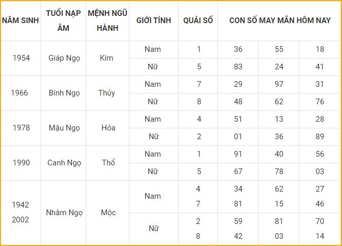
Task: Select the GIỚI TÍNH column header
Action: (154, 21)
